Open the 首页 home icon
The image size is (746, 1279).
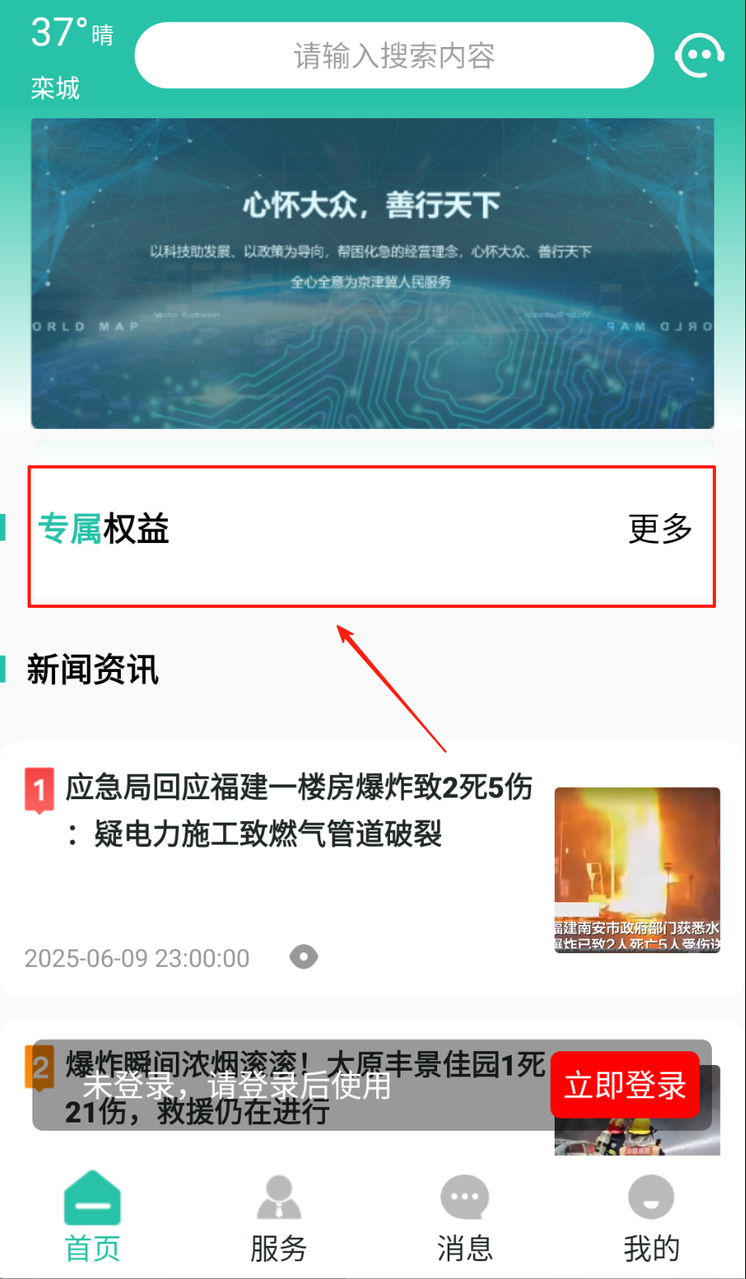click(92, 1198)
